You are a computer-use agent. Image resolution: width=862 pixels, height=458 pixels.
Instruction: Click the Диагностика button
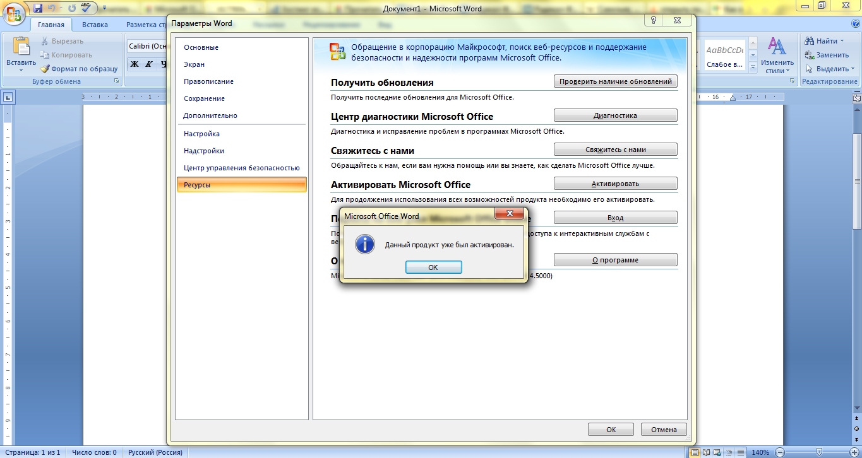click(x=616, y=115)
